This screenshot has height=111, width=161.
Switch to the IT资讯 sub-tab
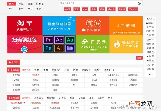click(x=97, y=70)
